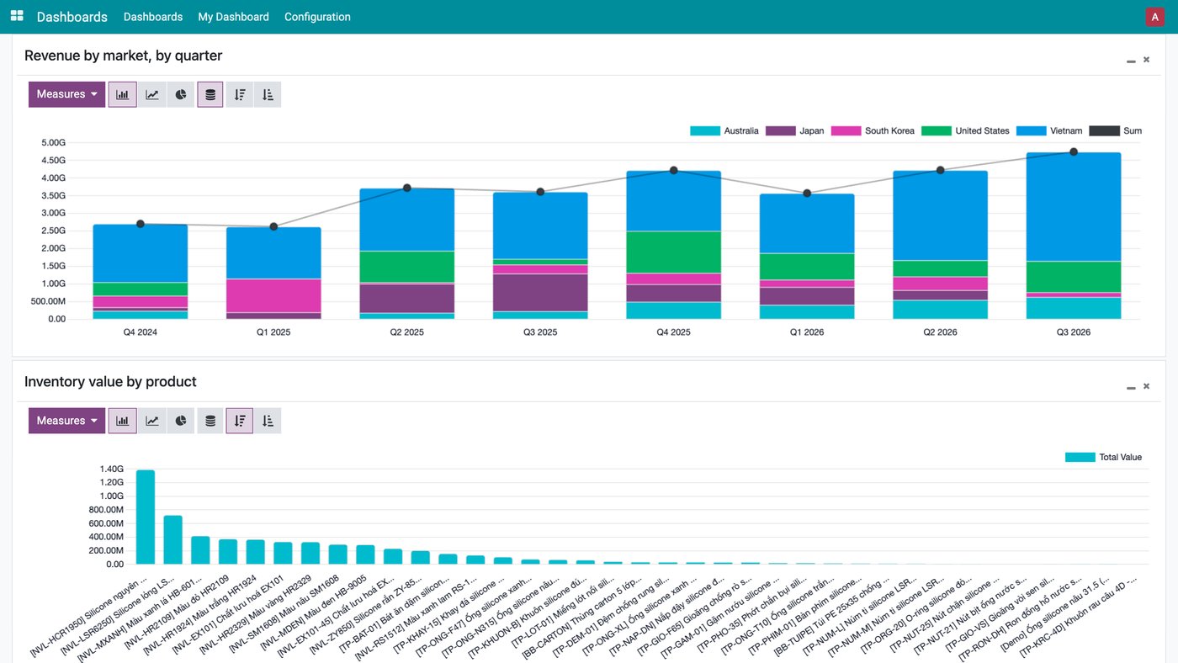Click the Dashboards app title
This screenshot has height=663, width=1178.
(x=72, y=17)
